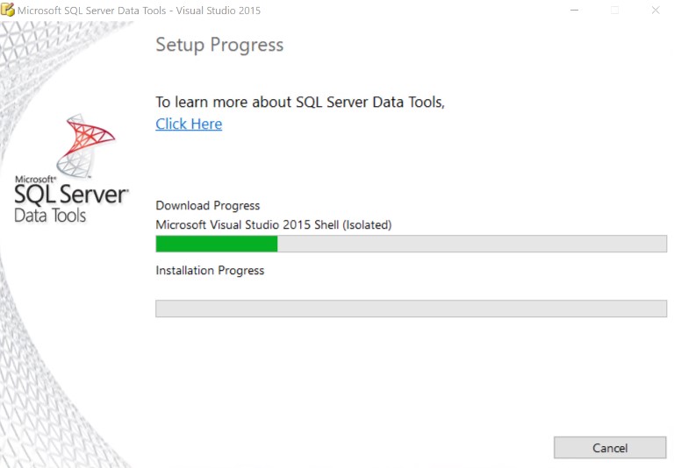Click the Setup Progress heading

tap(219, 45)
